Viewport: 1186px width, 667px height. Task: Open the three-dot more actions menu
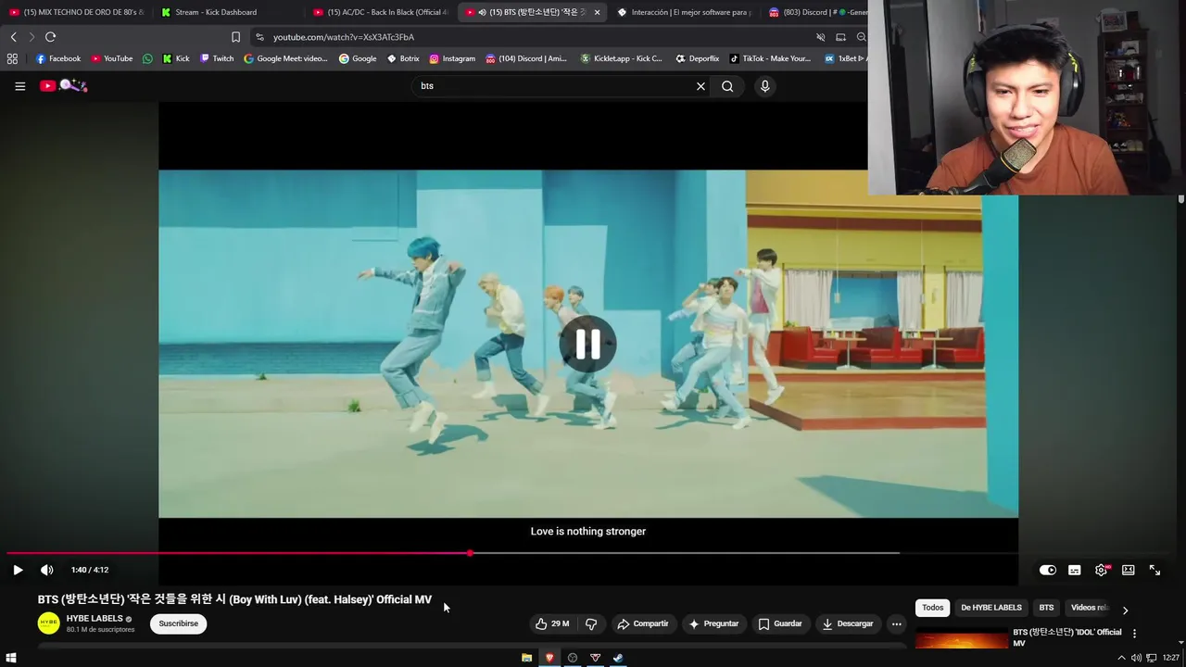tap(896, 623)
